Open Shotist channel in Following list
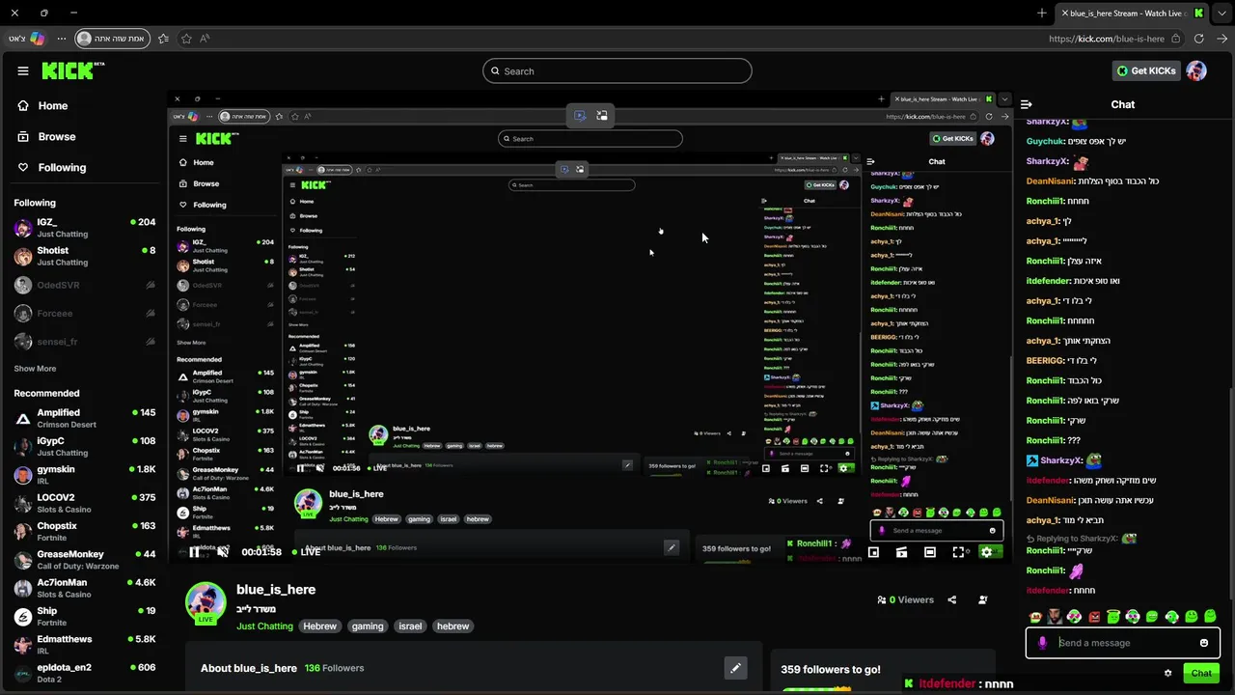The width and height of the screenshot is (1235, 695). point(84,256)
